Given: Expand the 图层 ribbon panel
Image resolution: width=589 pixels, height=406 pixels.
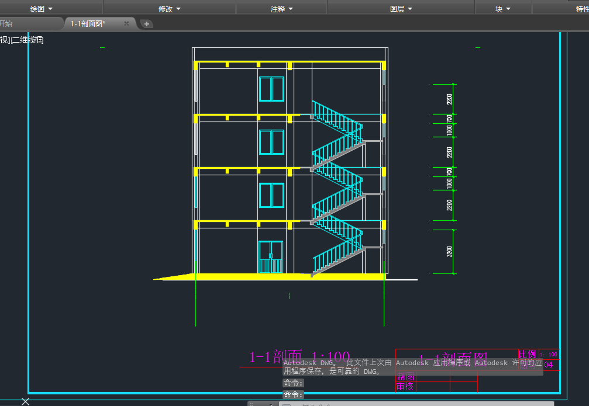Looking at the screenshot, I should tap(401, 9).
